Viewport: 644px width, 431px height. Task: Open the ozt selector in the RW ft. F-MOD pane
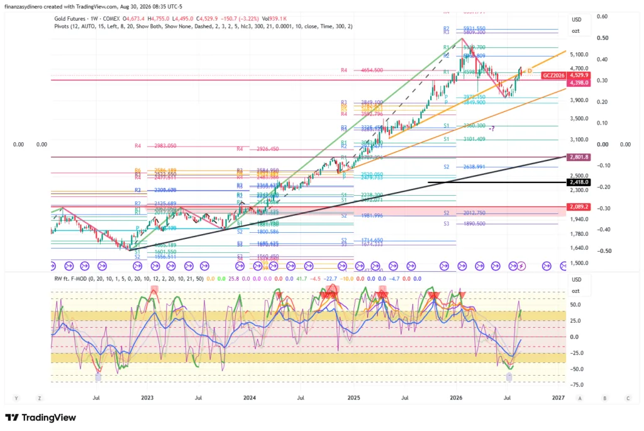[576, 291]
